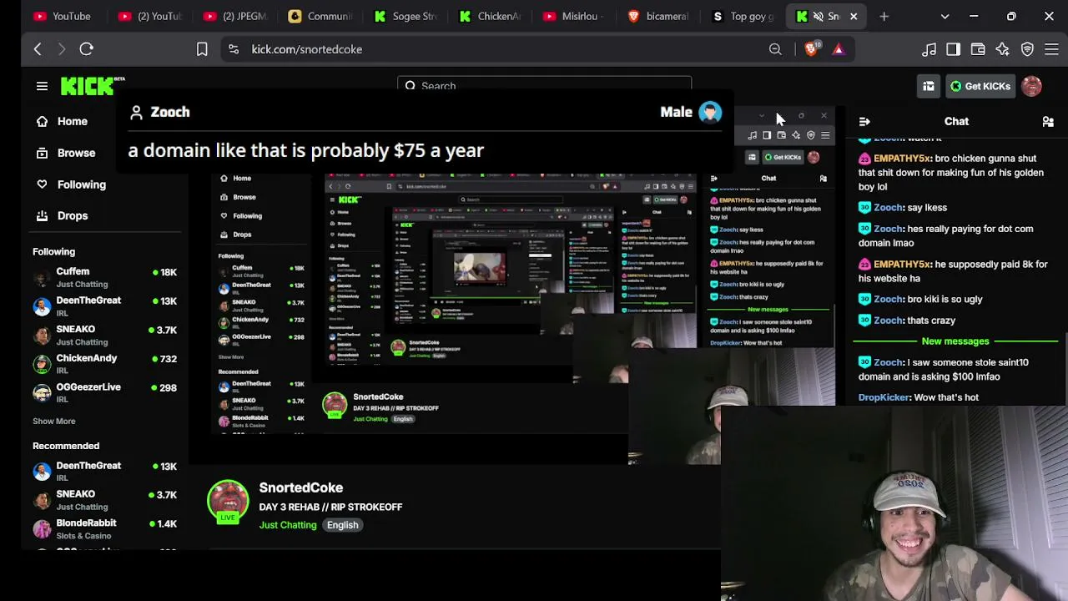Open BlondeRabbit in Recommended list
Image resolution: width=1068 pixels, height=601 pixels.
(104, 528)
